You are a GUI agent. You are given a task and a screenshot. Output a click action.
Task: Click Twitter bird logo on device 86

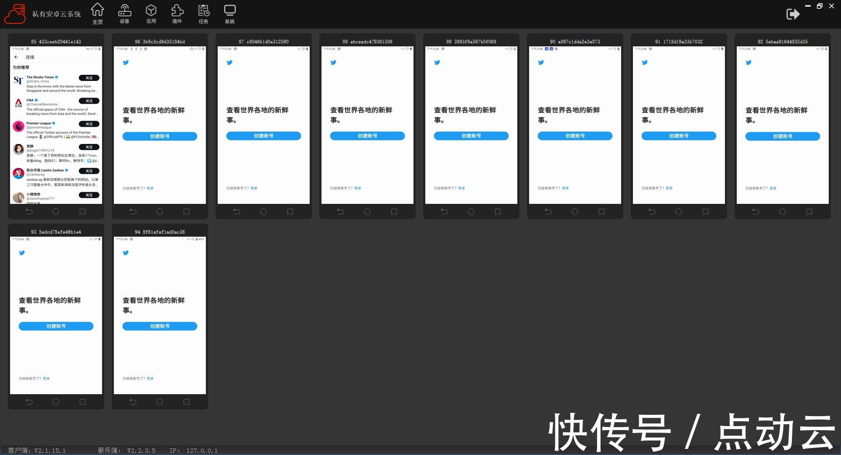coord(126,63)
